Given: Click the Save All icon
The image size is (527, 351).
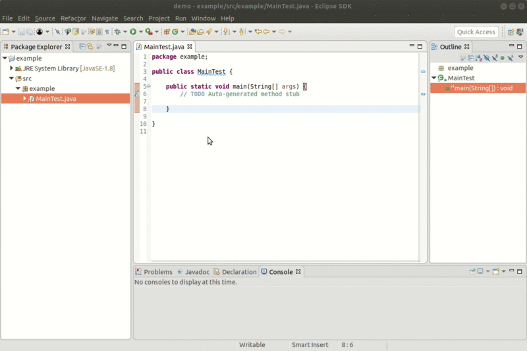Looking at the screenshot, I should pos(30,32).
